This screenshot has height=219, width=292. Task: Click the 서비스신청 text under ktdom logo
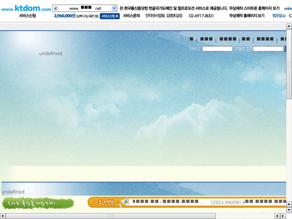pos(27,16)
